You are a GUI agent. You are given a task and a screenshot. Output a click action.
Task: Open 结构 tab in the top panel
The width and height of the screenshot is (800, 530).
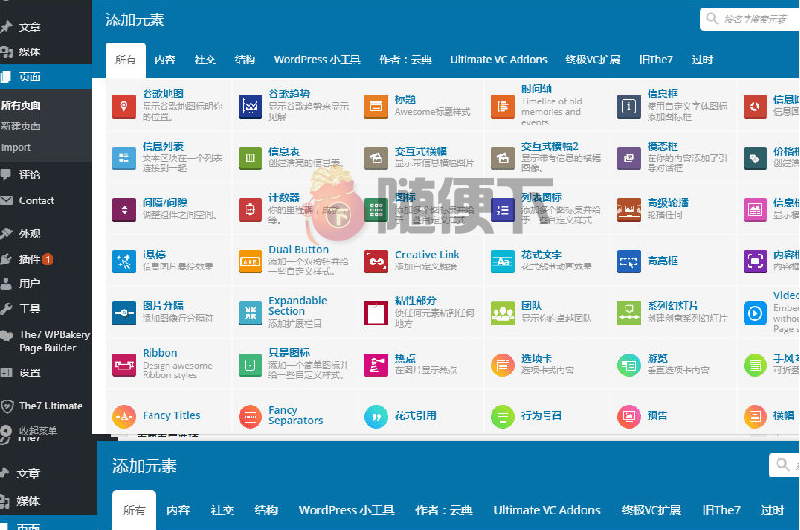coord(245,60)
